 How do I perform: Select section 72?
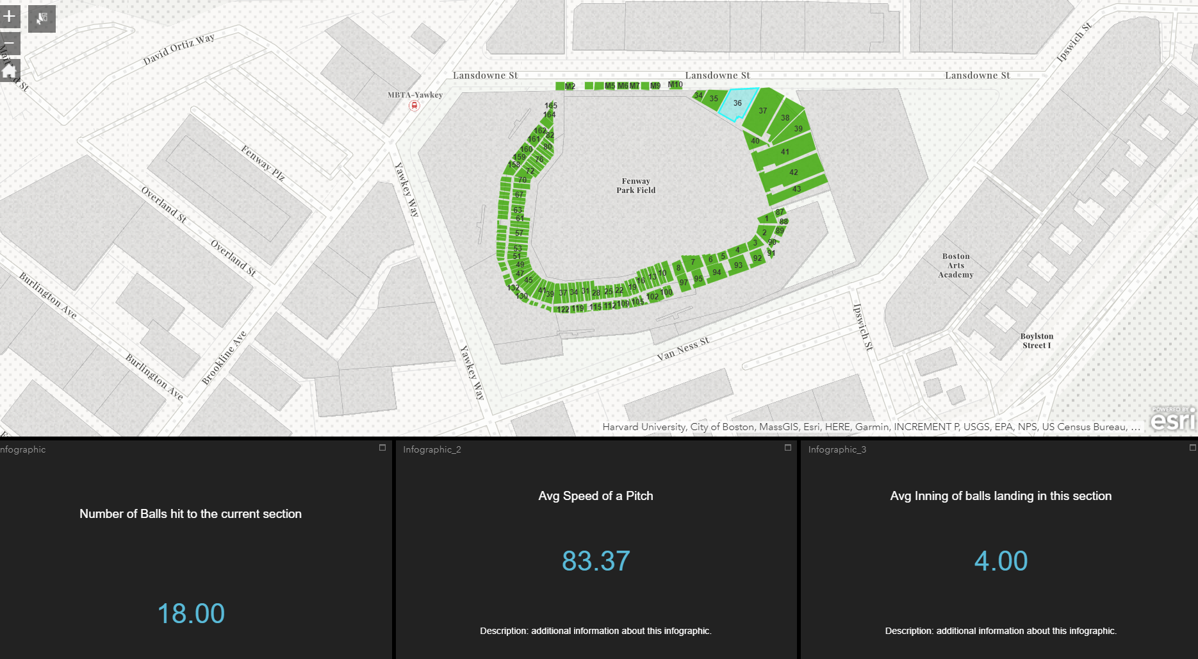pyautogui.click(x=530, y=171)
